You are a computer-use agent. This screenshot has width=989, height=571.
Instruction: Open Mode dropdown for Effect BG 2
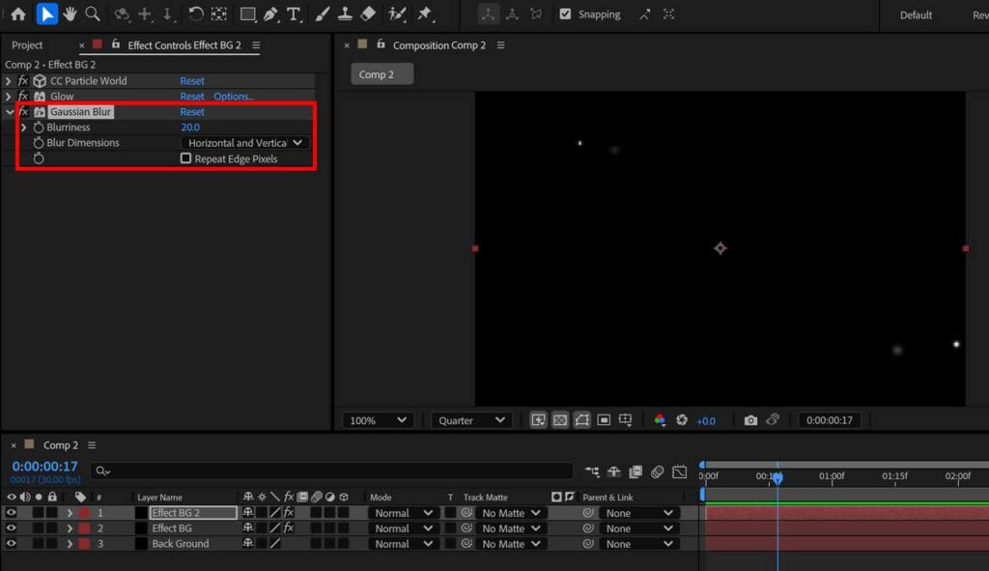pos(403,513)
